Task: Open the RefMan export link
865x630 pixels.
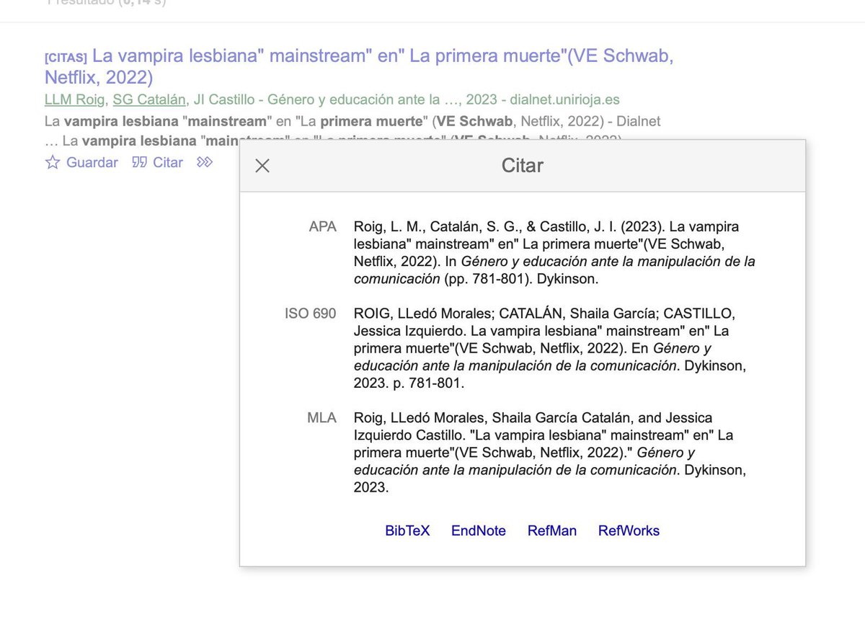Action: (x=552, y=531)
